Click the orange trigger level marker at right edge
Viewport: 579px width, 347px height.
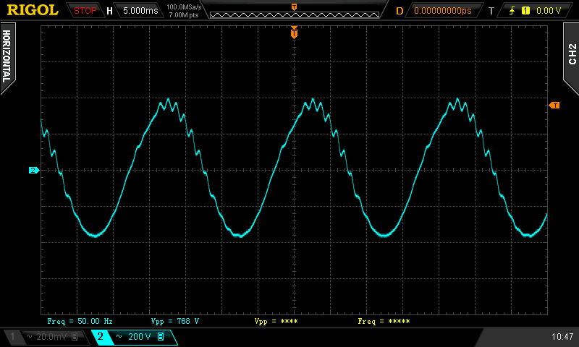pyautogui.click(x=554, y=106)
